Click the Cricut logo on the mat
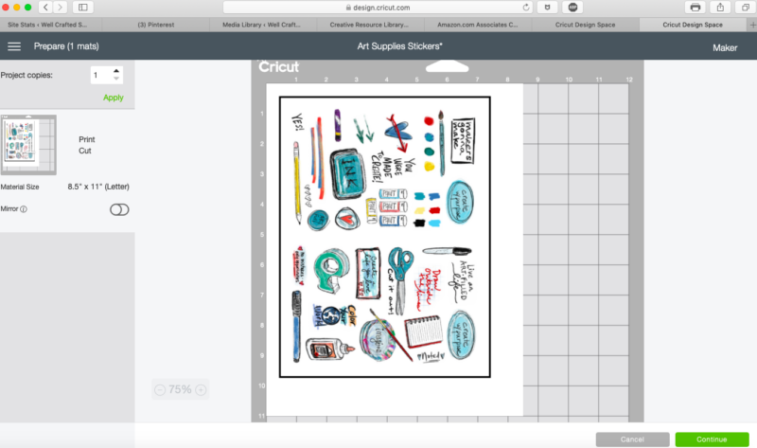 click(278, 66)
